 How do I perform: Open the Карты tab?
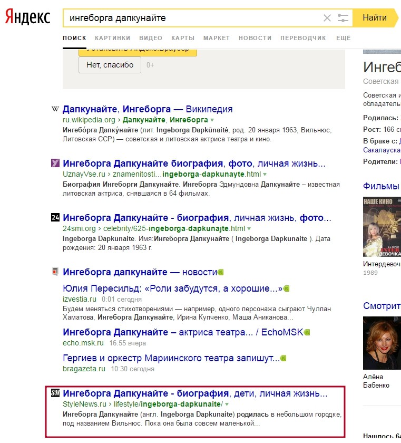tap(183, 38)
